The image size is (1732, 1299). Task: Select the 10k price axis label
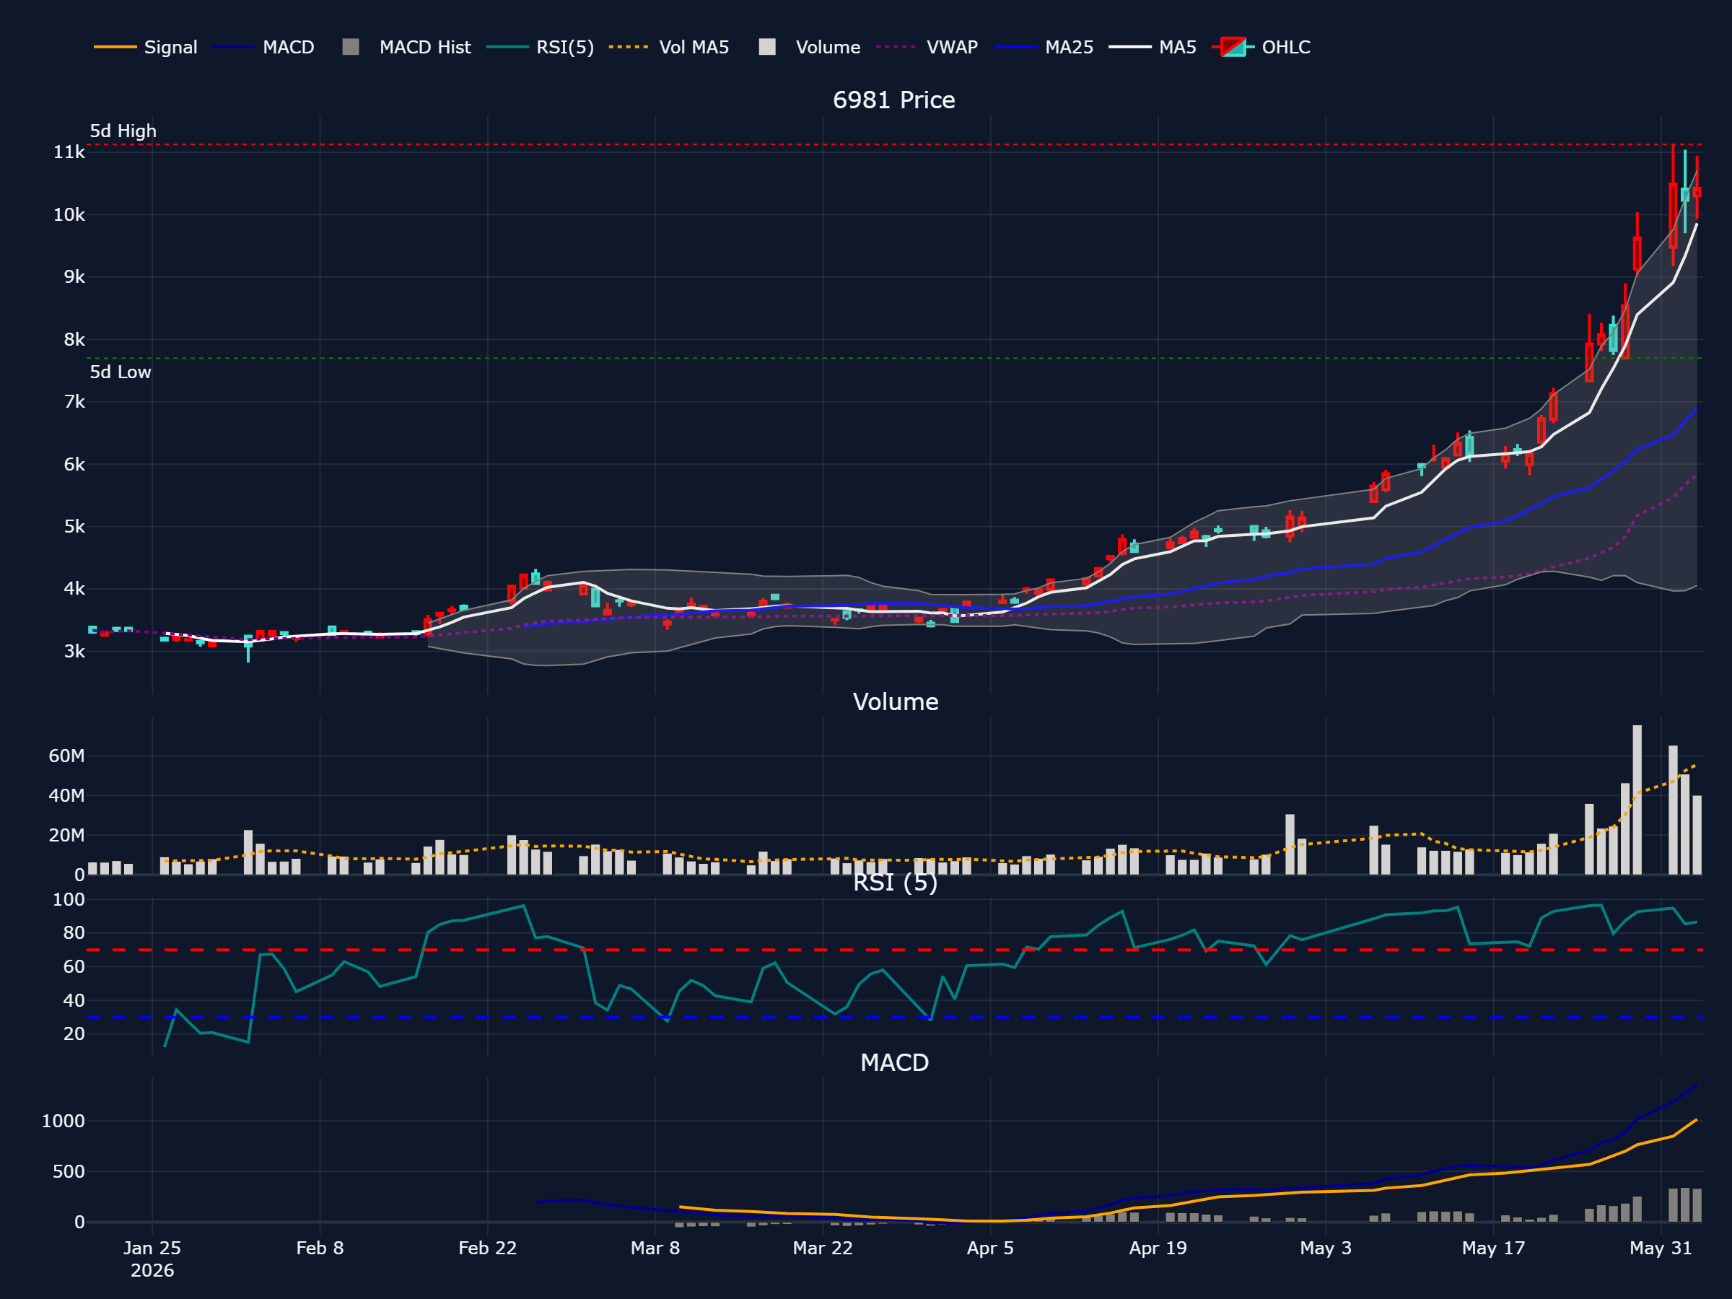pyautogui.click(x=69, y=214)
